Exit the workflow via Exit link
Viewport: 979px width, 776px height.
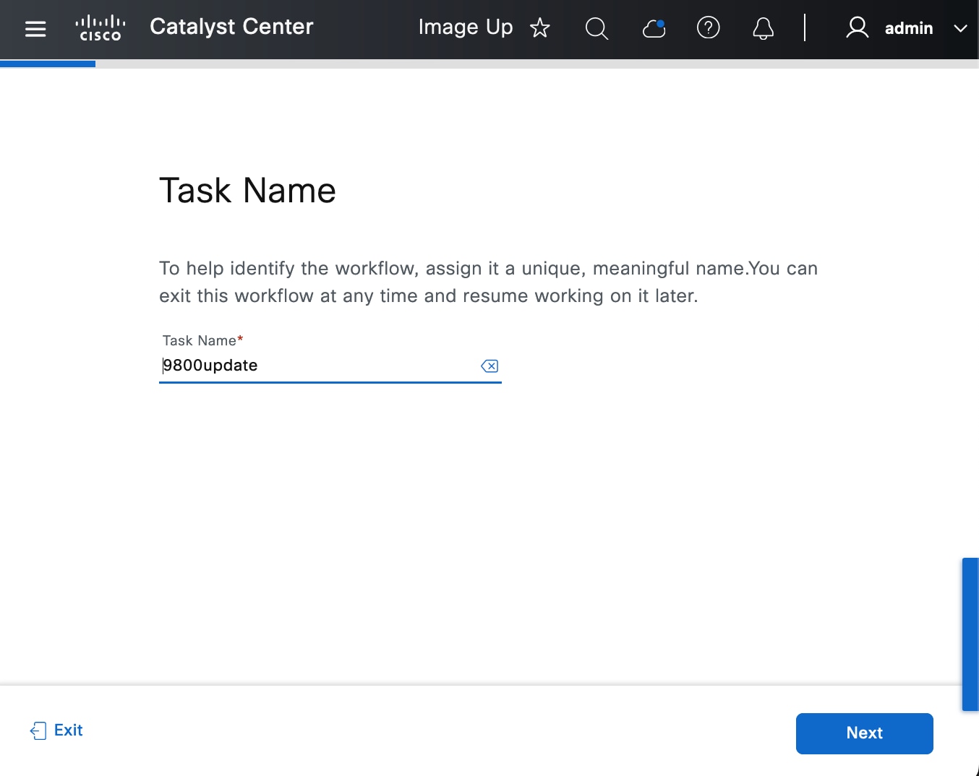coord(69,730)
